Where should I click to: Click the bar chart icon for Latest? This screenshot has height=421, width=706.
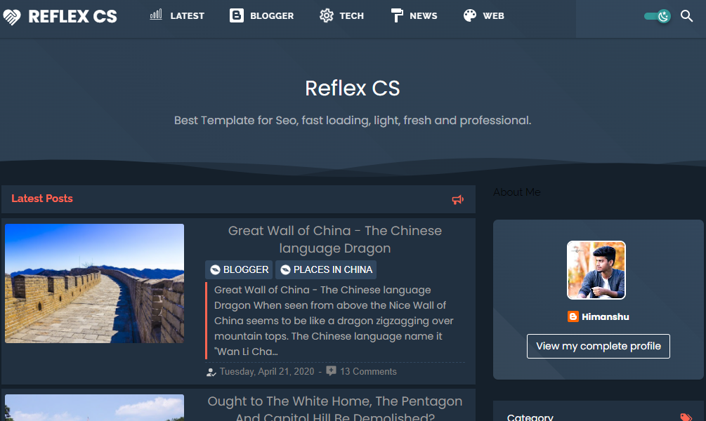(x=156, y=15)
